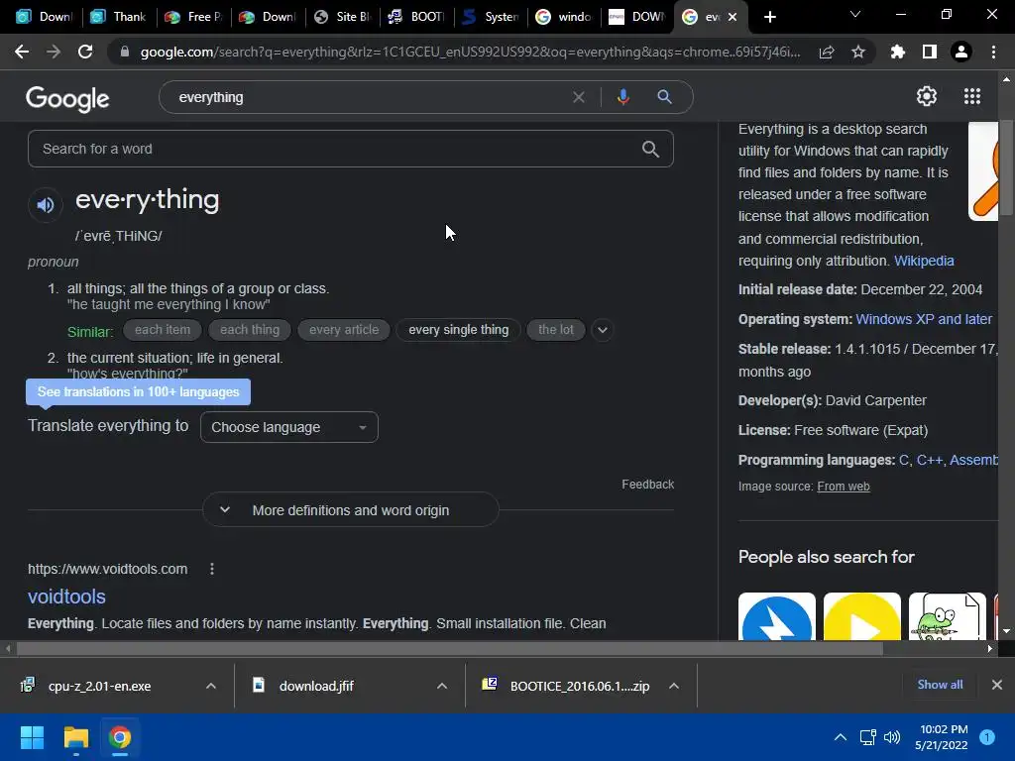Open the side panel icon in toolbar
1015x761 pixels.
pyautogui.click(x=930, y=52)
